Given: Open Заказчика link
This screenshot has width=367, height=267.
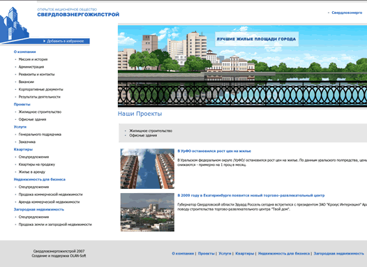Looking at the screenshot, I should point(27,142).
